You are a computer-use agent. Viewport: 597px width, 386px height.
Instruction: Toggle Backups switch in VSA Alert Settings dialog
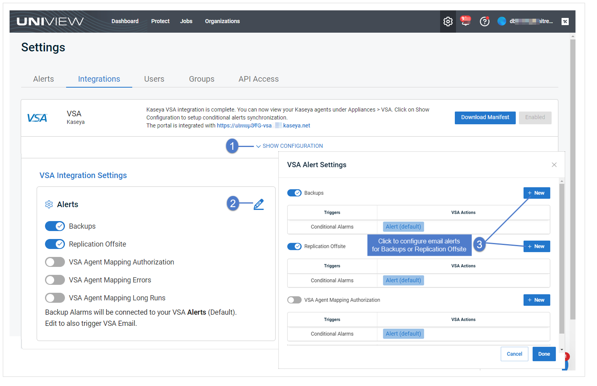click(294, 193)
